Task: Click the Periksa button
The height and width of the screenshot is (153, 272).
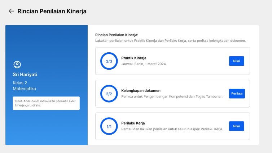Action: click(x=237, y=93)
